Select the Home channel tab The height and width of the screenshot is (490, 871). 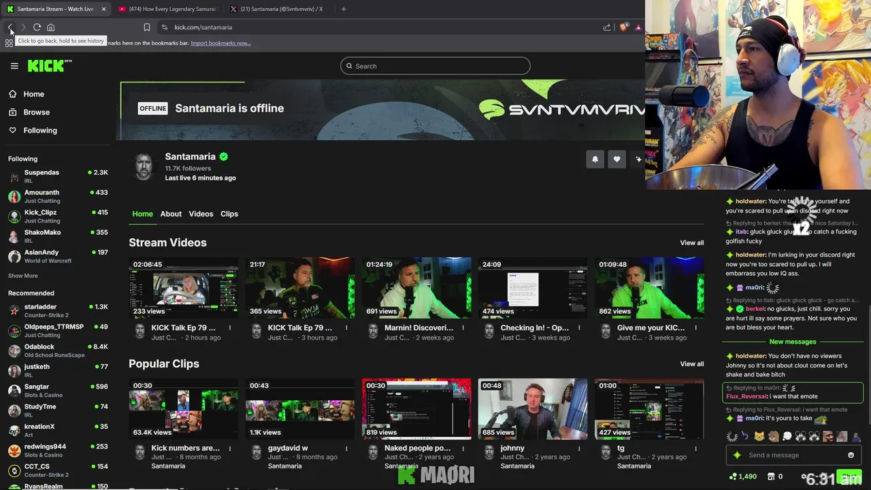pyautogui.click(x=142, y=214)
